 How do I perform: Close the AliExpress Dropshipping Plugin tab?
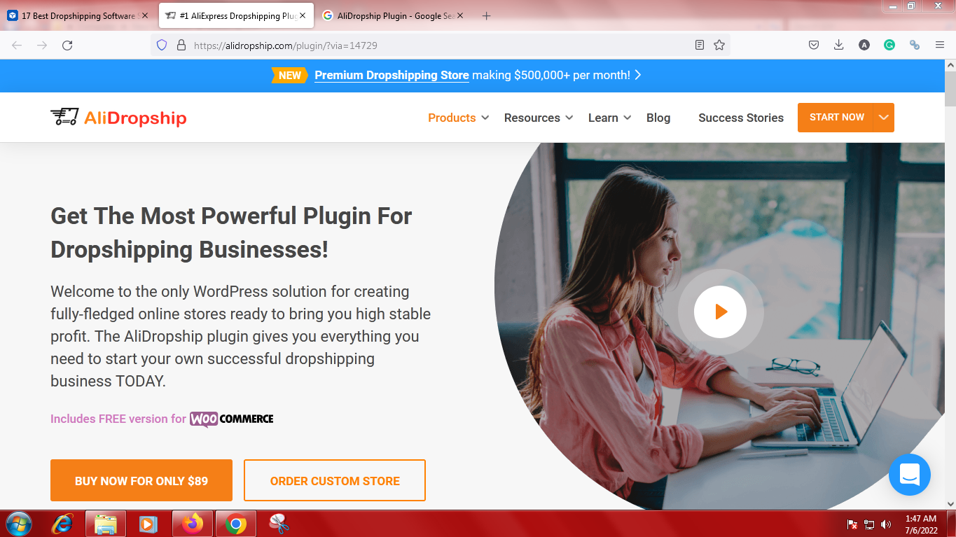[303, 15]
